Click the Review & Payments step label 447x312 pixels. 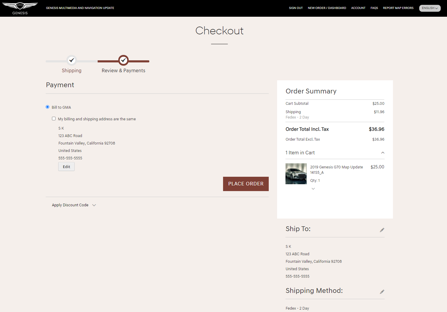[x=123, y=70]
